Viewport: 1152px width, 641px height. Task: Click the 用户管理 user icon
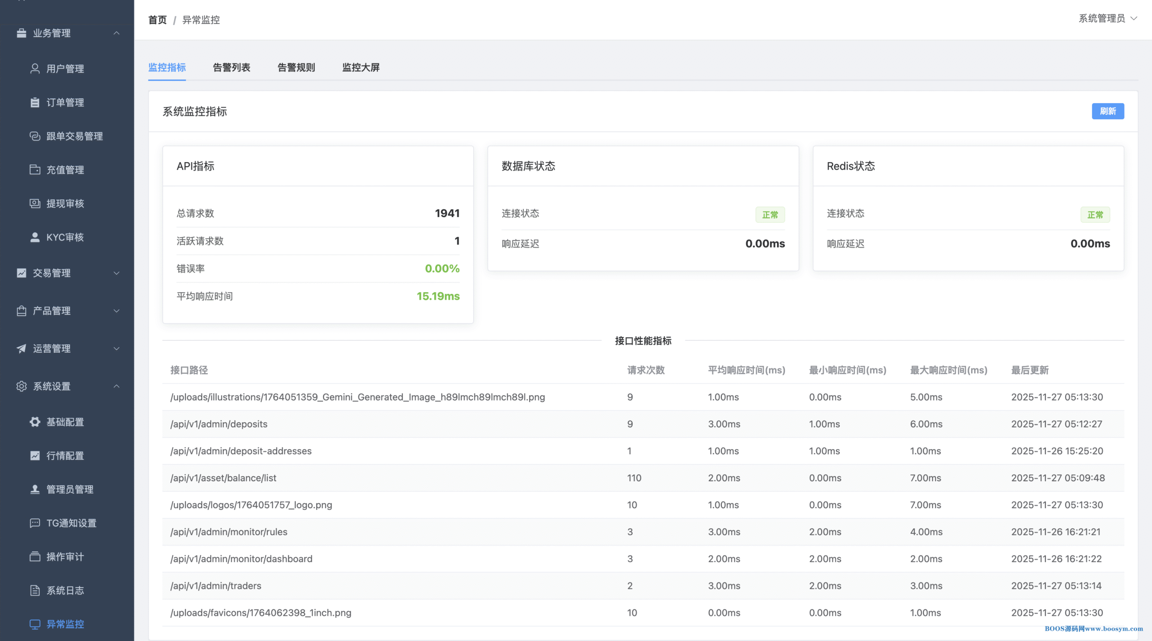tap(35, 68)
